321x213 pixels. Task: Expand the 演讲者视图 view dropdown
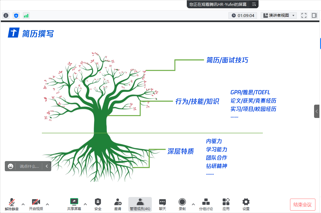[x=279, y=15]
